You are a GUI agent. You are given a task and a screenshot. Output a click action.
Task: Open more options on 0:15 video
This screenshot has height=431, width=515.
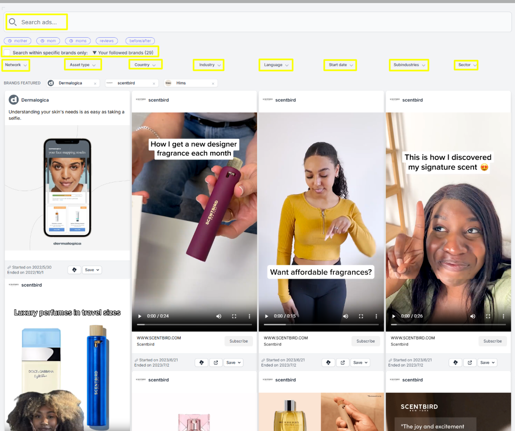pyautogui.click(x=376, y=316)
